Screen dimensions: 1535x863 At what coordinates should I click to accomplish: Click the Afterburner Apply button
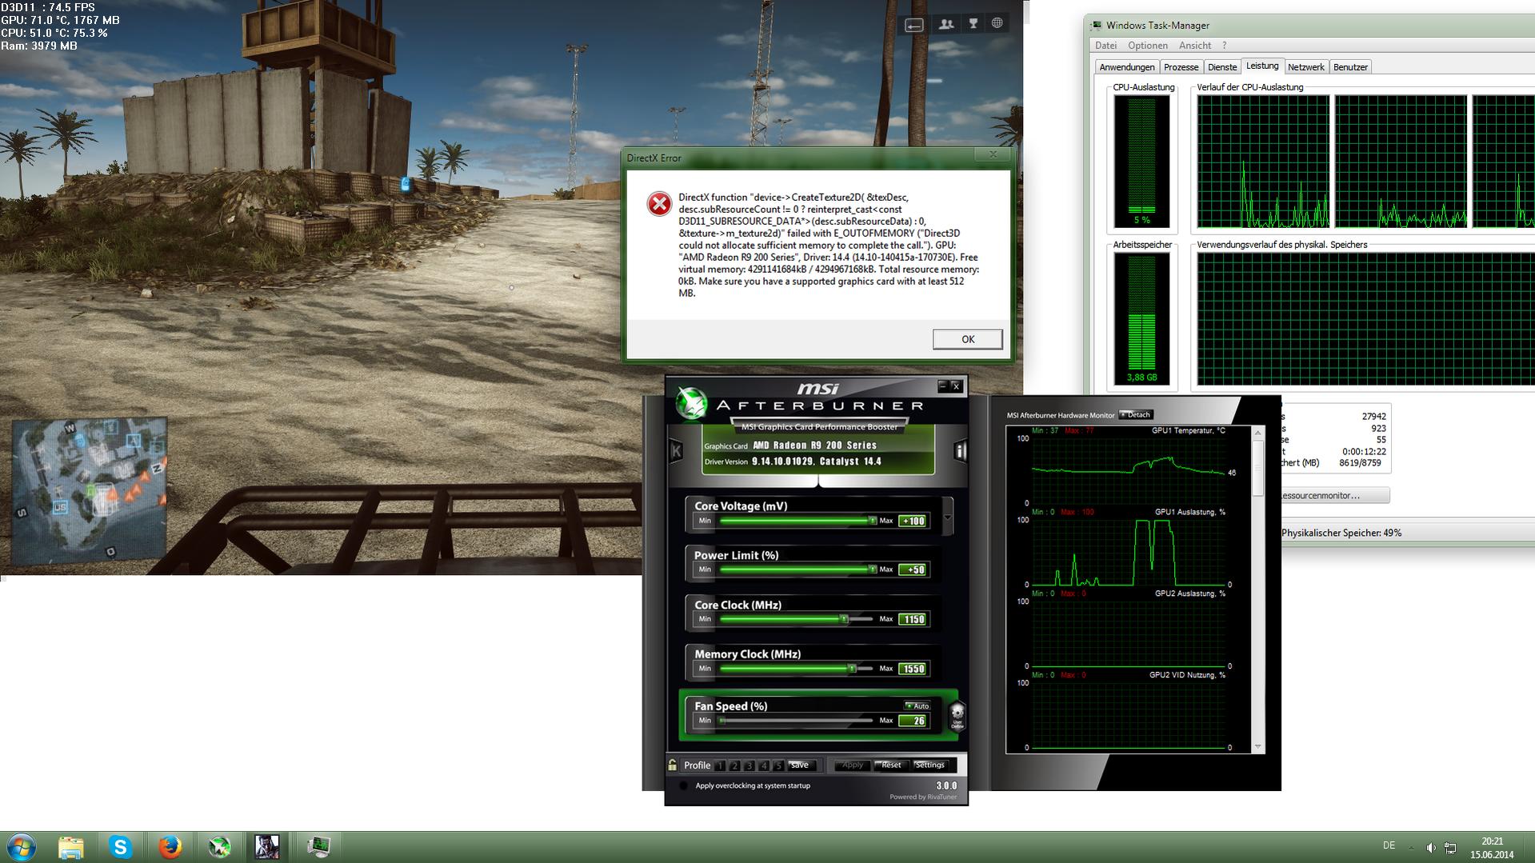coord(852,765)
